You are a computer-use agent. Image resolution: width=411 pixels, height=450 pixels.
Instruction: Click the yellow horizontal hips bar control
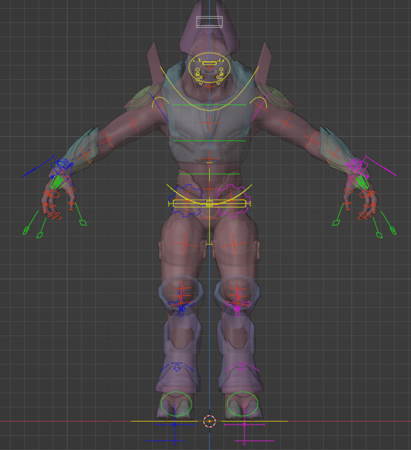click(x=209, y=204)
